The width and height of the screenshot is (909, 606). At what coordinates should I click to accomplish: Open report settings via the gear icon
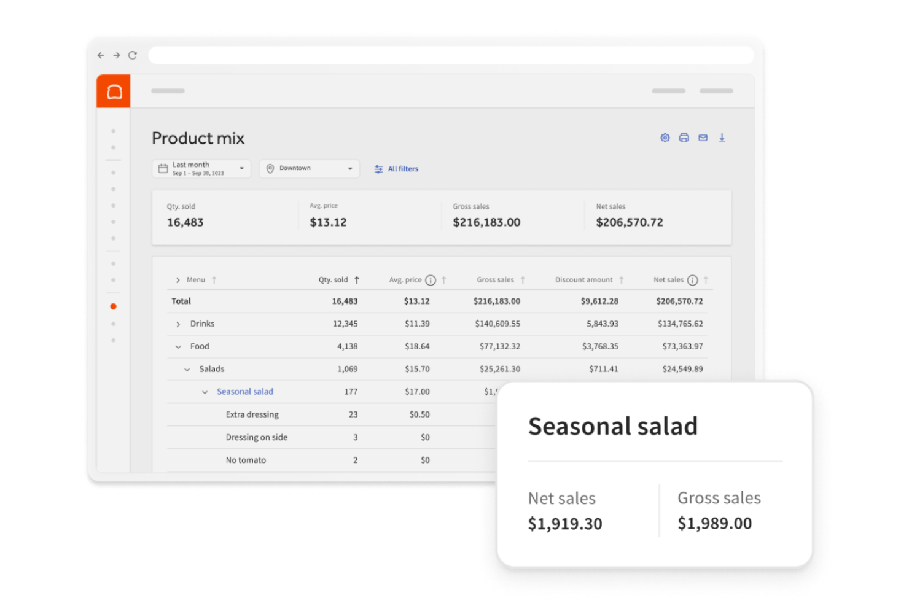pos(665,138)
